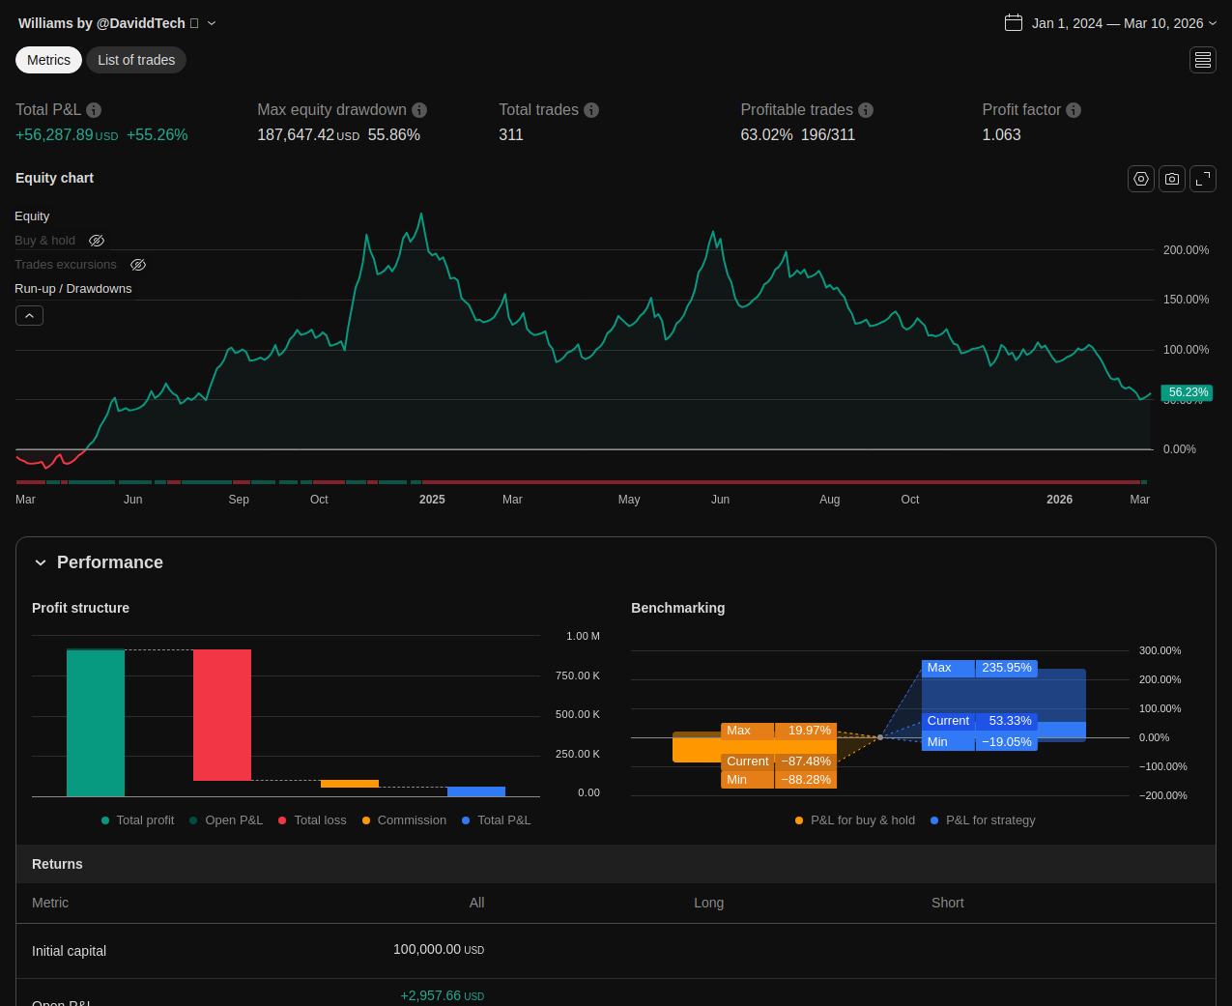Click the info icon next to Total P&L
Image resolution: width=1232 pixels, height=1006 pixels.
tap(94, 110)
